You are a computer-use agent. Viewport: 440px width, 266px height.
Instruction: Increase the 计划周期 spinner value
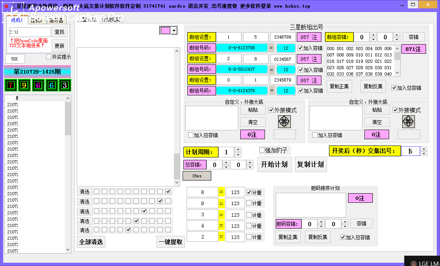(238, 150)
